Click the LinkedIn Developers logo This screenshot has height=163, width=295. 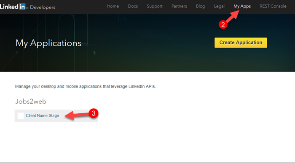point(28,7)
